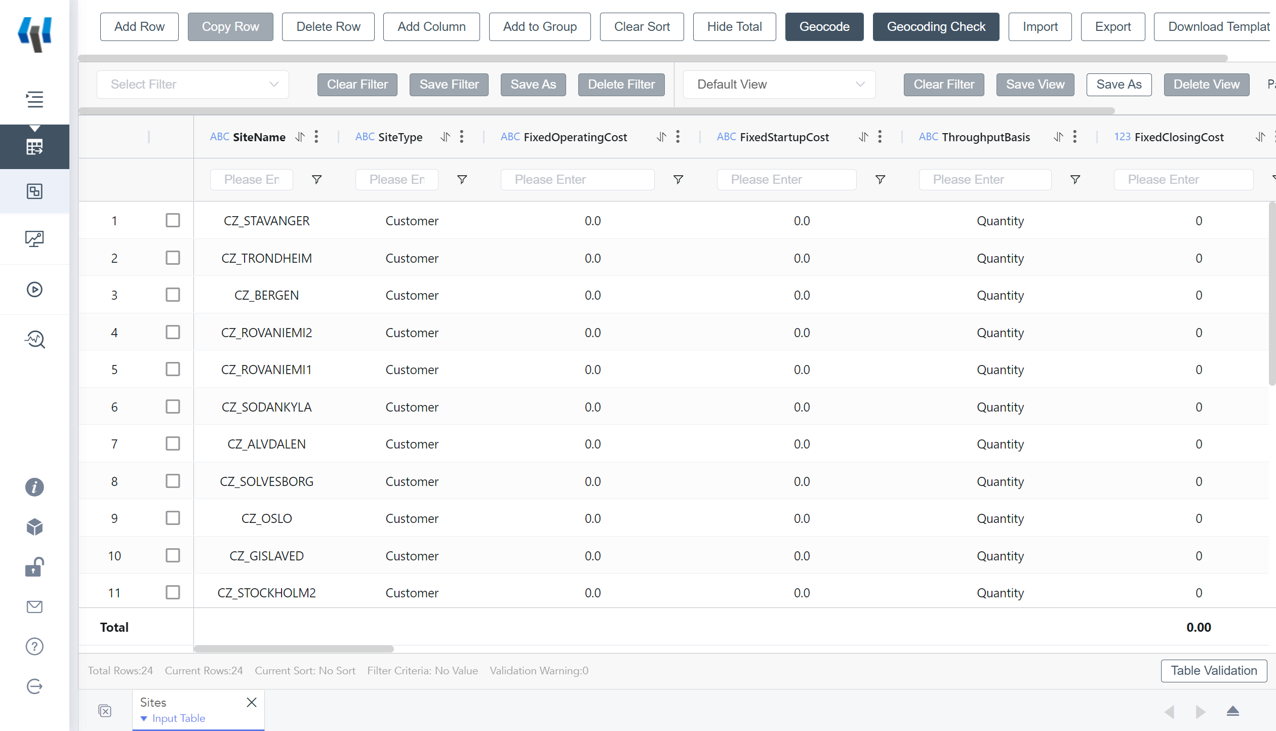Click the logout icon in sidebar

coord(34,686)
